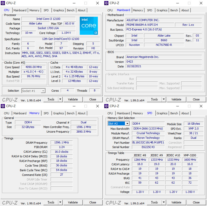Expand Slot #2 memory slot dropdown
The height and width of the screenshot is (206, 207).
[127, 124]
